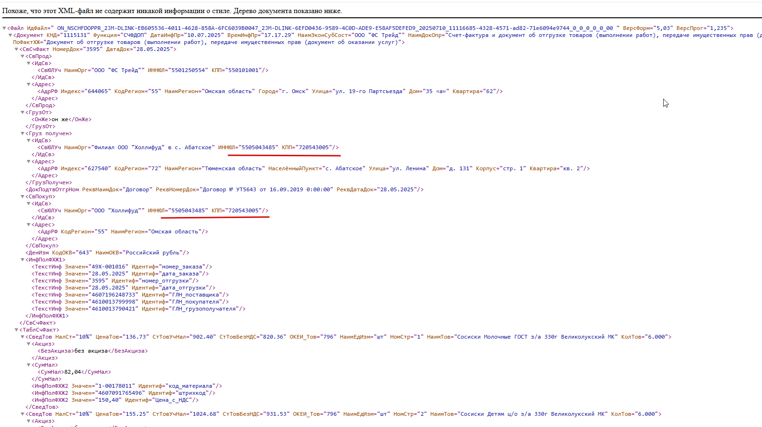This screenshot has height=427, width=762.
Task: Collapse ИдСв node under СвПрод
Action: (x=29, y=63)
